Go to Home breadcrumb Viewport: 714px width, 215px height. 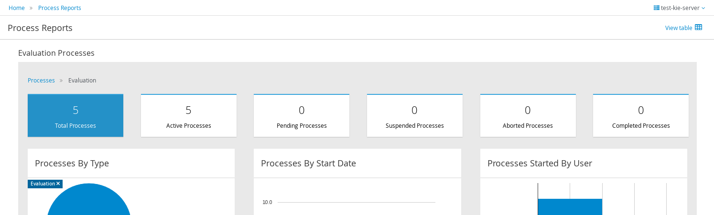[x=17, y=8]
